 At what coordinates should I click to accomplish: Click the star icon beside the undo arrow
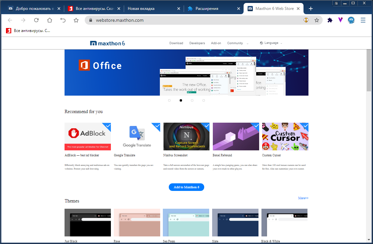(x=76, y=20)
